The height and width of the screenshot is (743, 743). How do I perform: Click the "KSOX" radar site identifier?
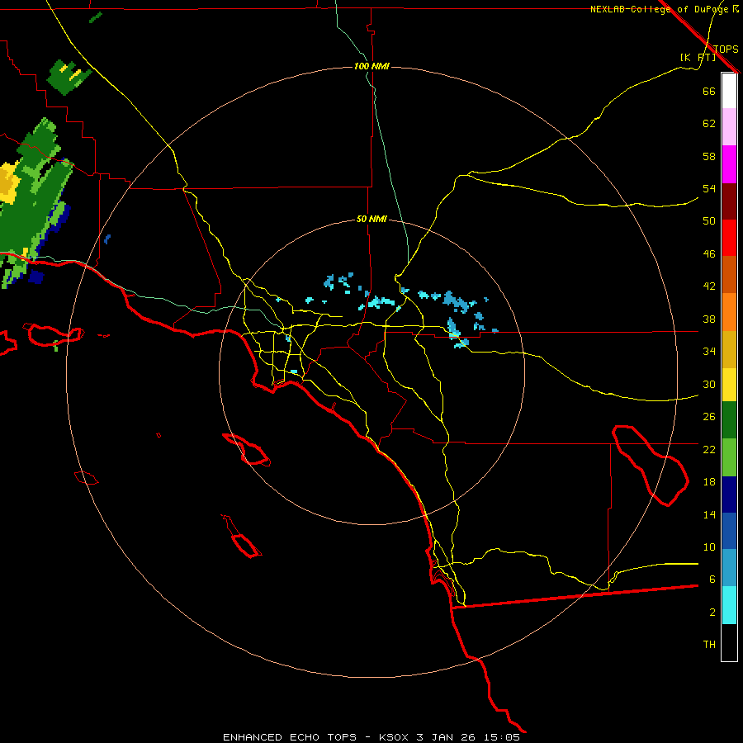pyautogui.click(x=393, y=737)
